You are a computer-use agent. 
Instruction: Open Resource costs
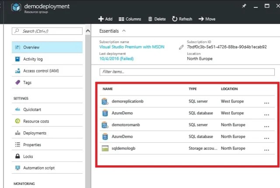47,121
